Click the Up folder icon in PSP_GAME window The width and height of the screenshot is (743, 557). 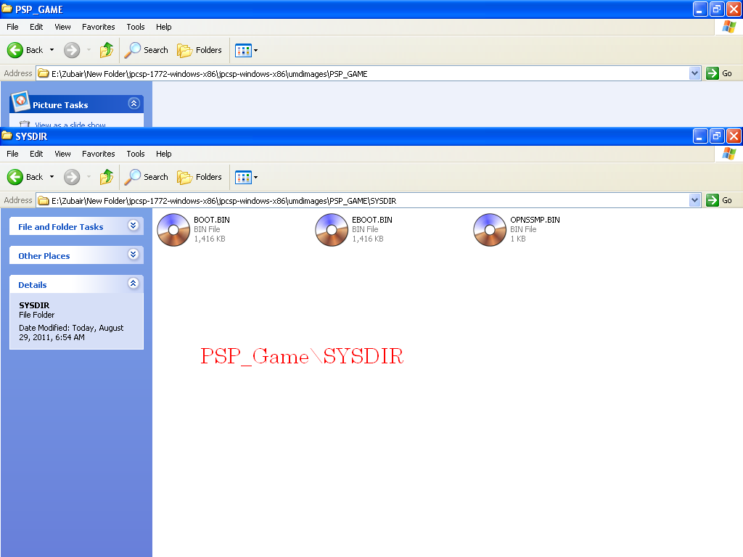coord(107,50)
